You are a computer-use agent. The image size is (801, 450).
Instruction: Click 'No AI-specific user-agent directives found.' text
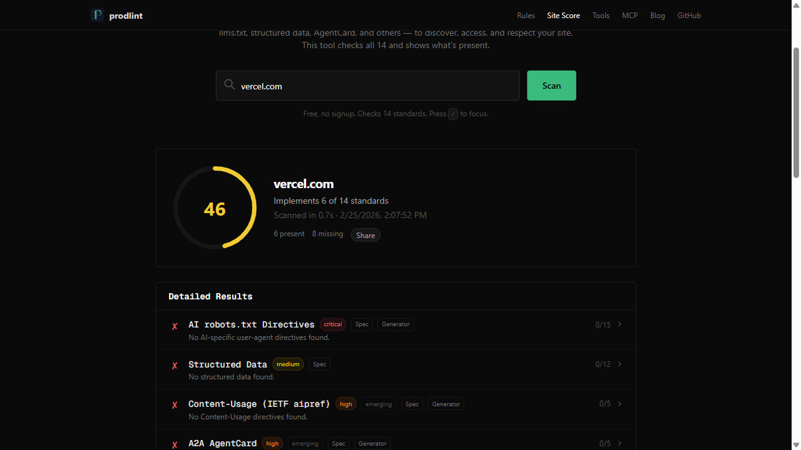pos(259,337)
